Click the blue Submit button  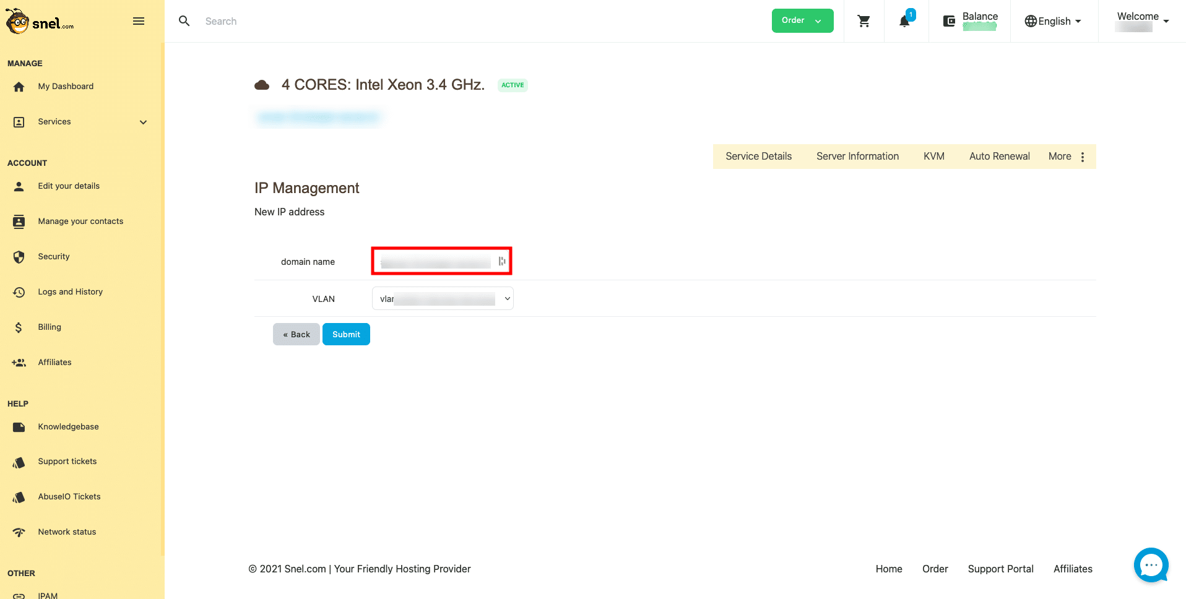click(x=346, y=334)
